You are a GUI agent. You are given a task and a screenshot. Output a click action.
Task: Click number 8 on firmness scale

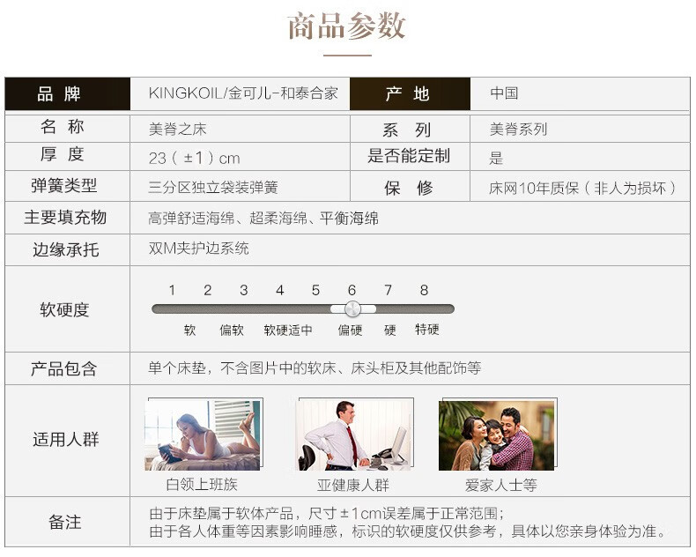click(x=424, y=290)
